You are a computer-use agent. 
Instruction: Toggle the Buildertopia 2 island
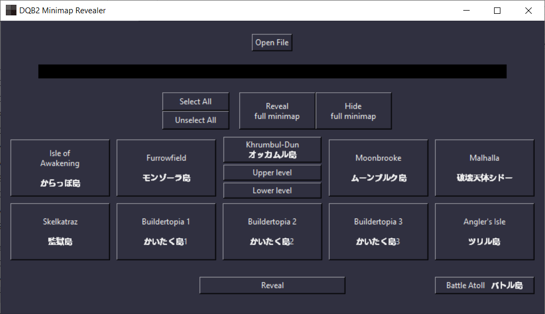tap(272, 231)
